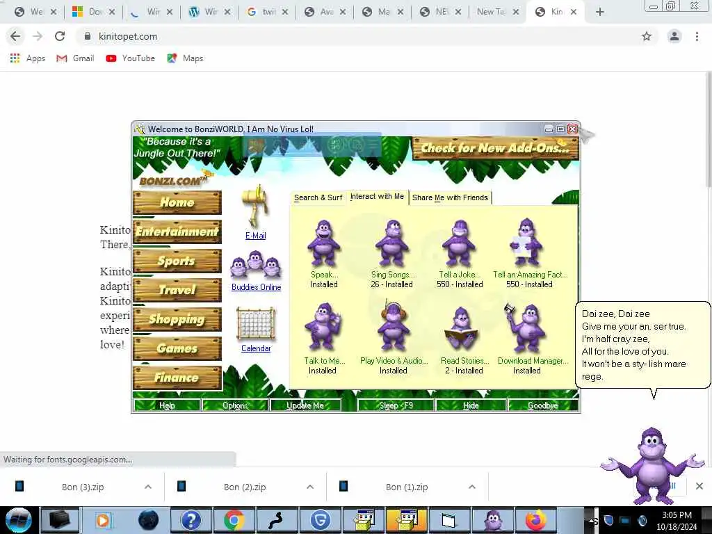Expand options for Bon (3).zip download
712x534 pixels.
click(x=148, y=487)
